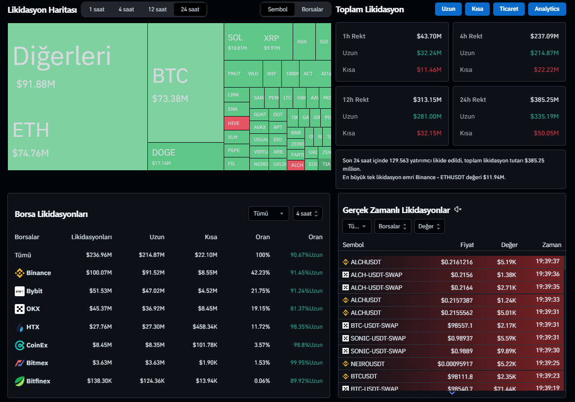Open the Tümü dropdown in Borsa Likidasyonları

[x=269, y=214]
